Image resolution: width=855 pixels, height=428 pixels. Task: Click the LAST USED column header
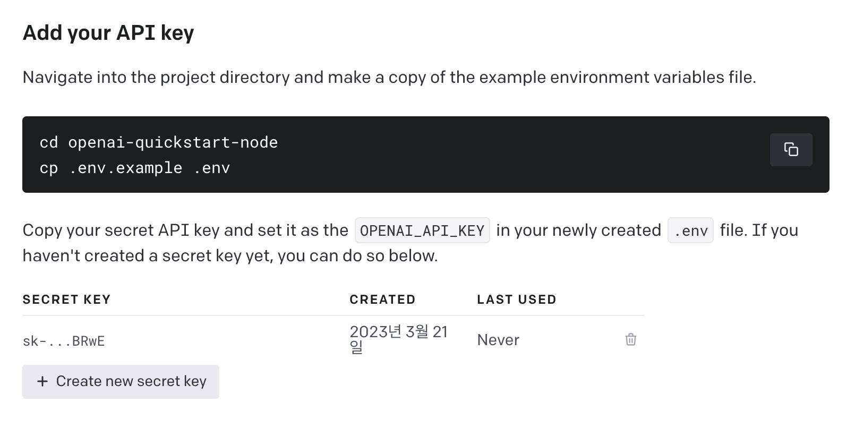(x=516, y=299)
